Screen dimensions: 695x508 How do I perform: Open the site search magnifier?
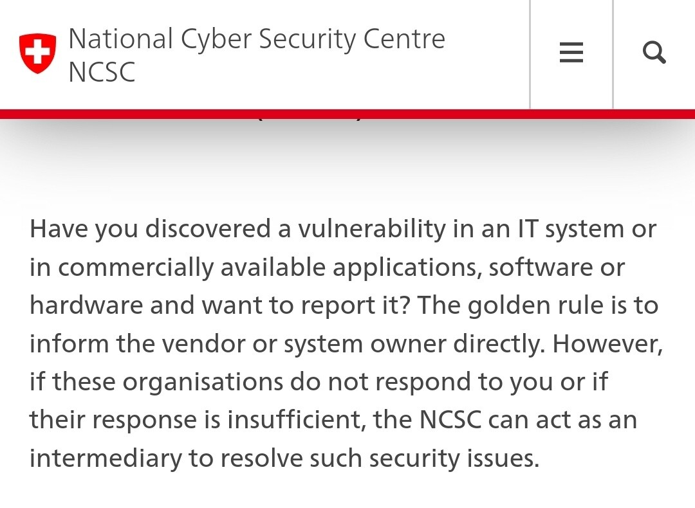pyautogui.click(x=654, y=53)
